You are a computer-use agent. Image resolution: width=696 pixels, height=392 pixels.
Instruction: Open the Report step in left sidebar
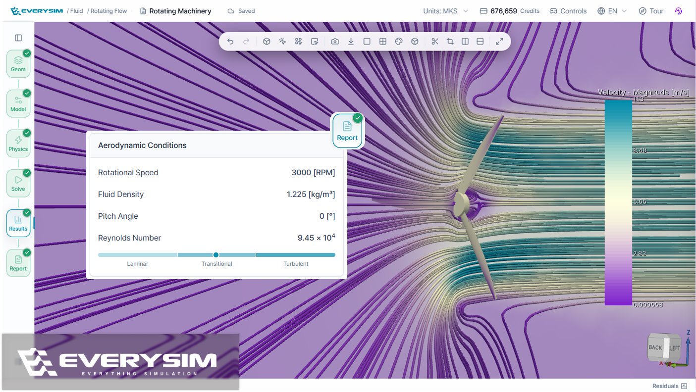point(18,263)
